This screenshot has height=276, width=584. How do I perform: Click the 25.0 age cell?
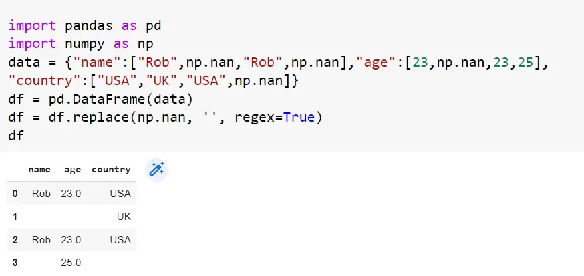(x=70, y=263)
